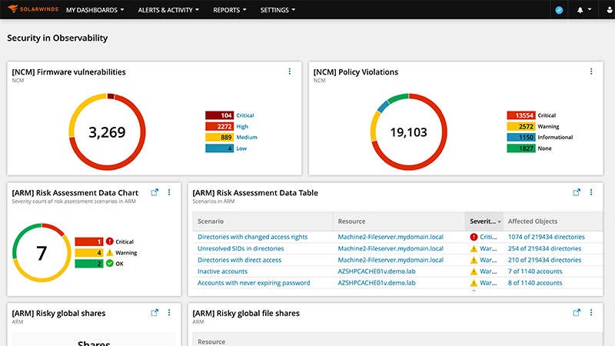The image size is (615, 346).
Task: Open 210 of 219434 directories link
Action: pos(545,260)
